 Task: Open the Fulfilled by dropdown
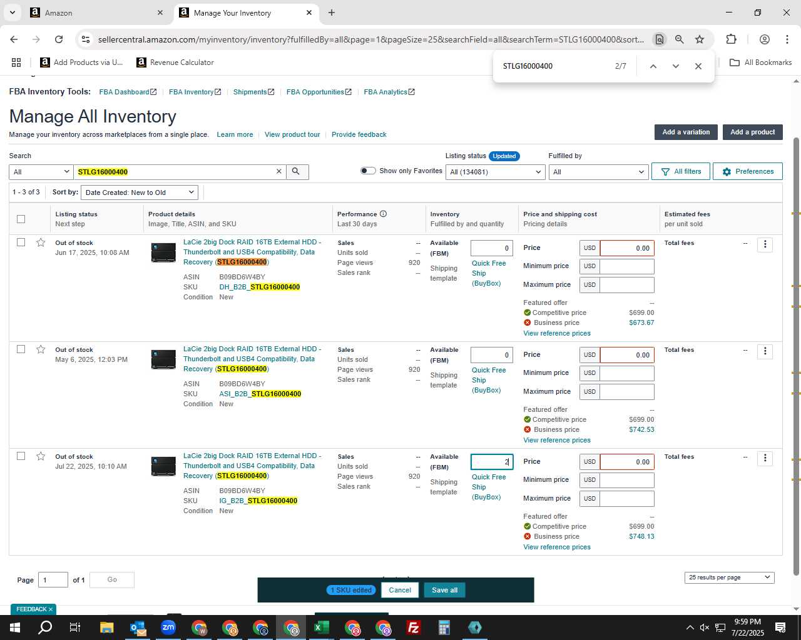pyautogui.click(x=598, y=172)
